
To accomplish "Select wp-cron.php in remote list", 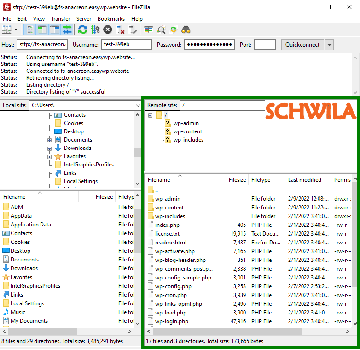I will pos(171,295).
